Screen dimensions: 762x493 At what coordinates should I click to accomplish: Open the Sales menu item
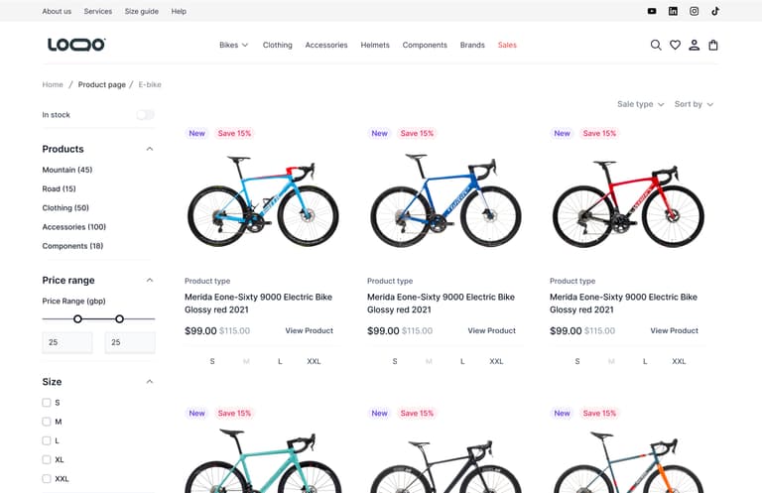pos(507,45)
